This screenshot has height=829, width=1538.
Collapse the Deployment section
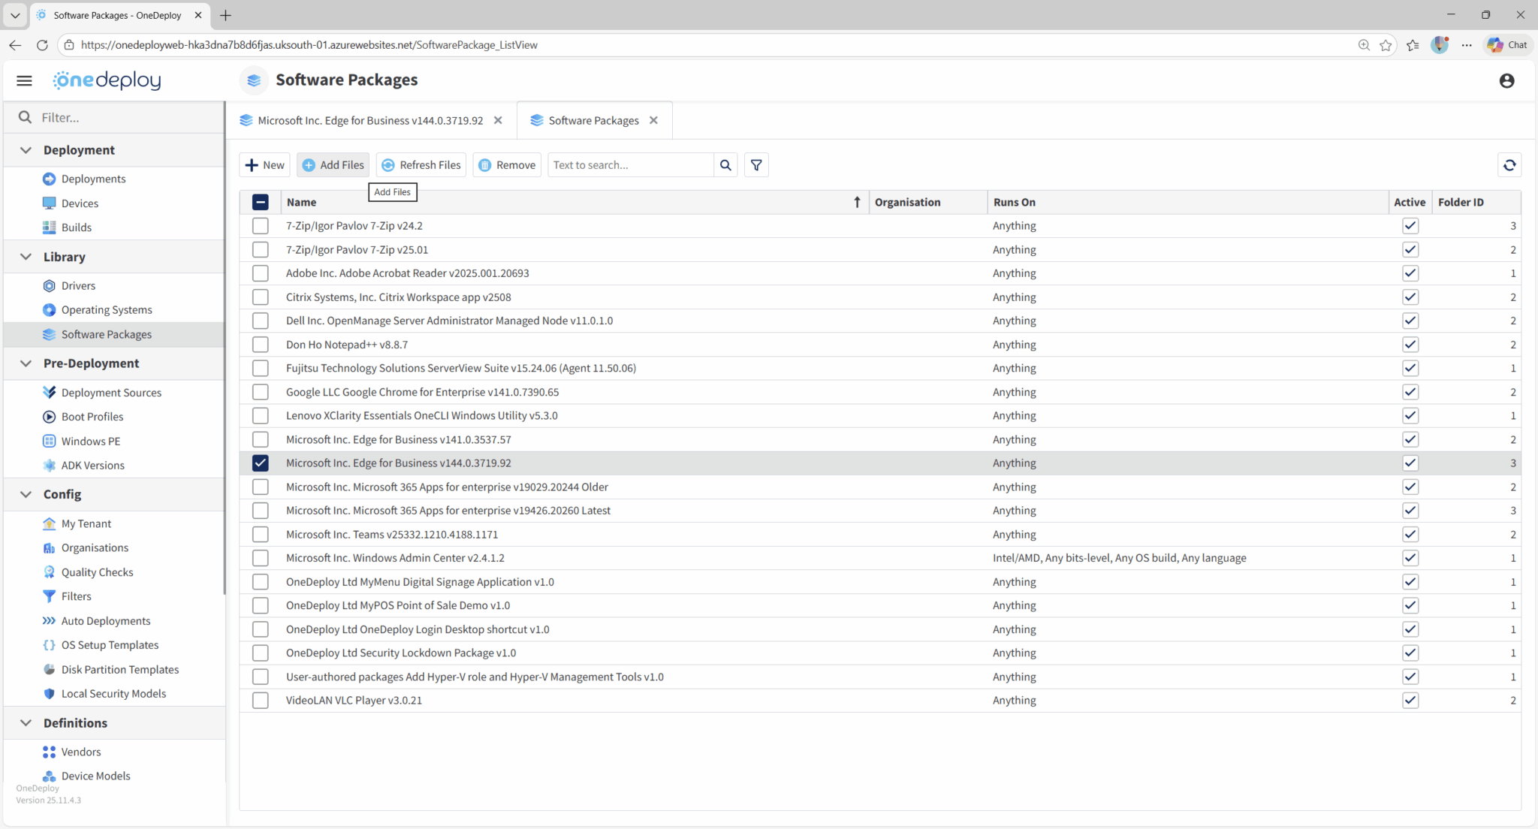click(26, 150)
